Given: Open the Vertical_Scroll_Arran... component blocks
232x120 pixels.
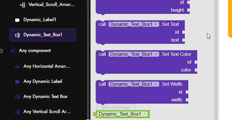Looking at the screenshot, I should point(48,5).
